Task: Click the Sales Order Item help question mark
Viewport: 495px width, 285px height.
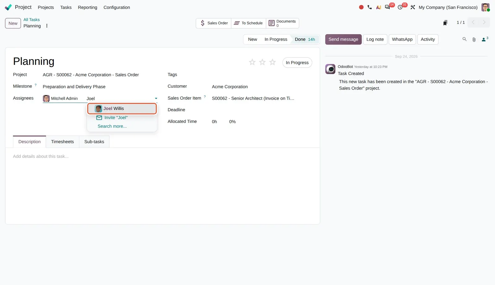Action: click(x=205, y=97)
